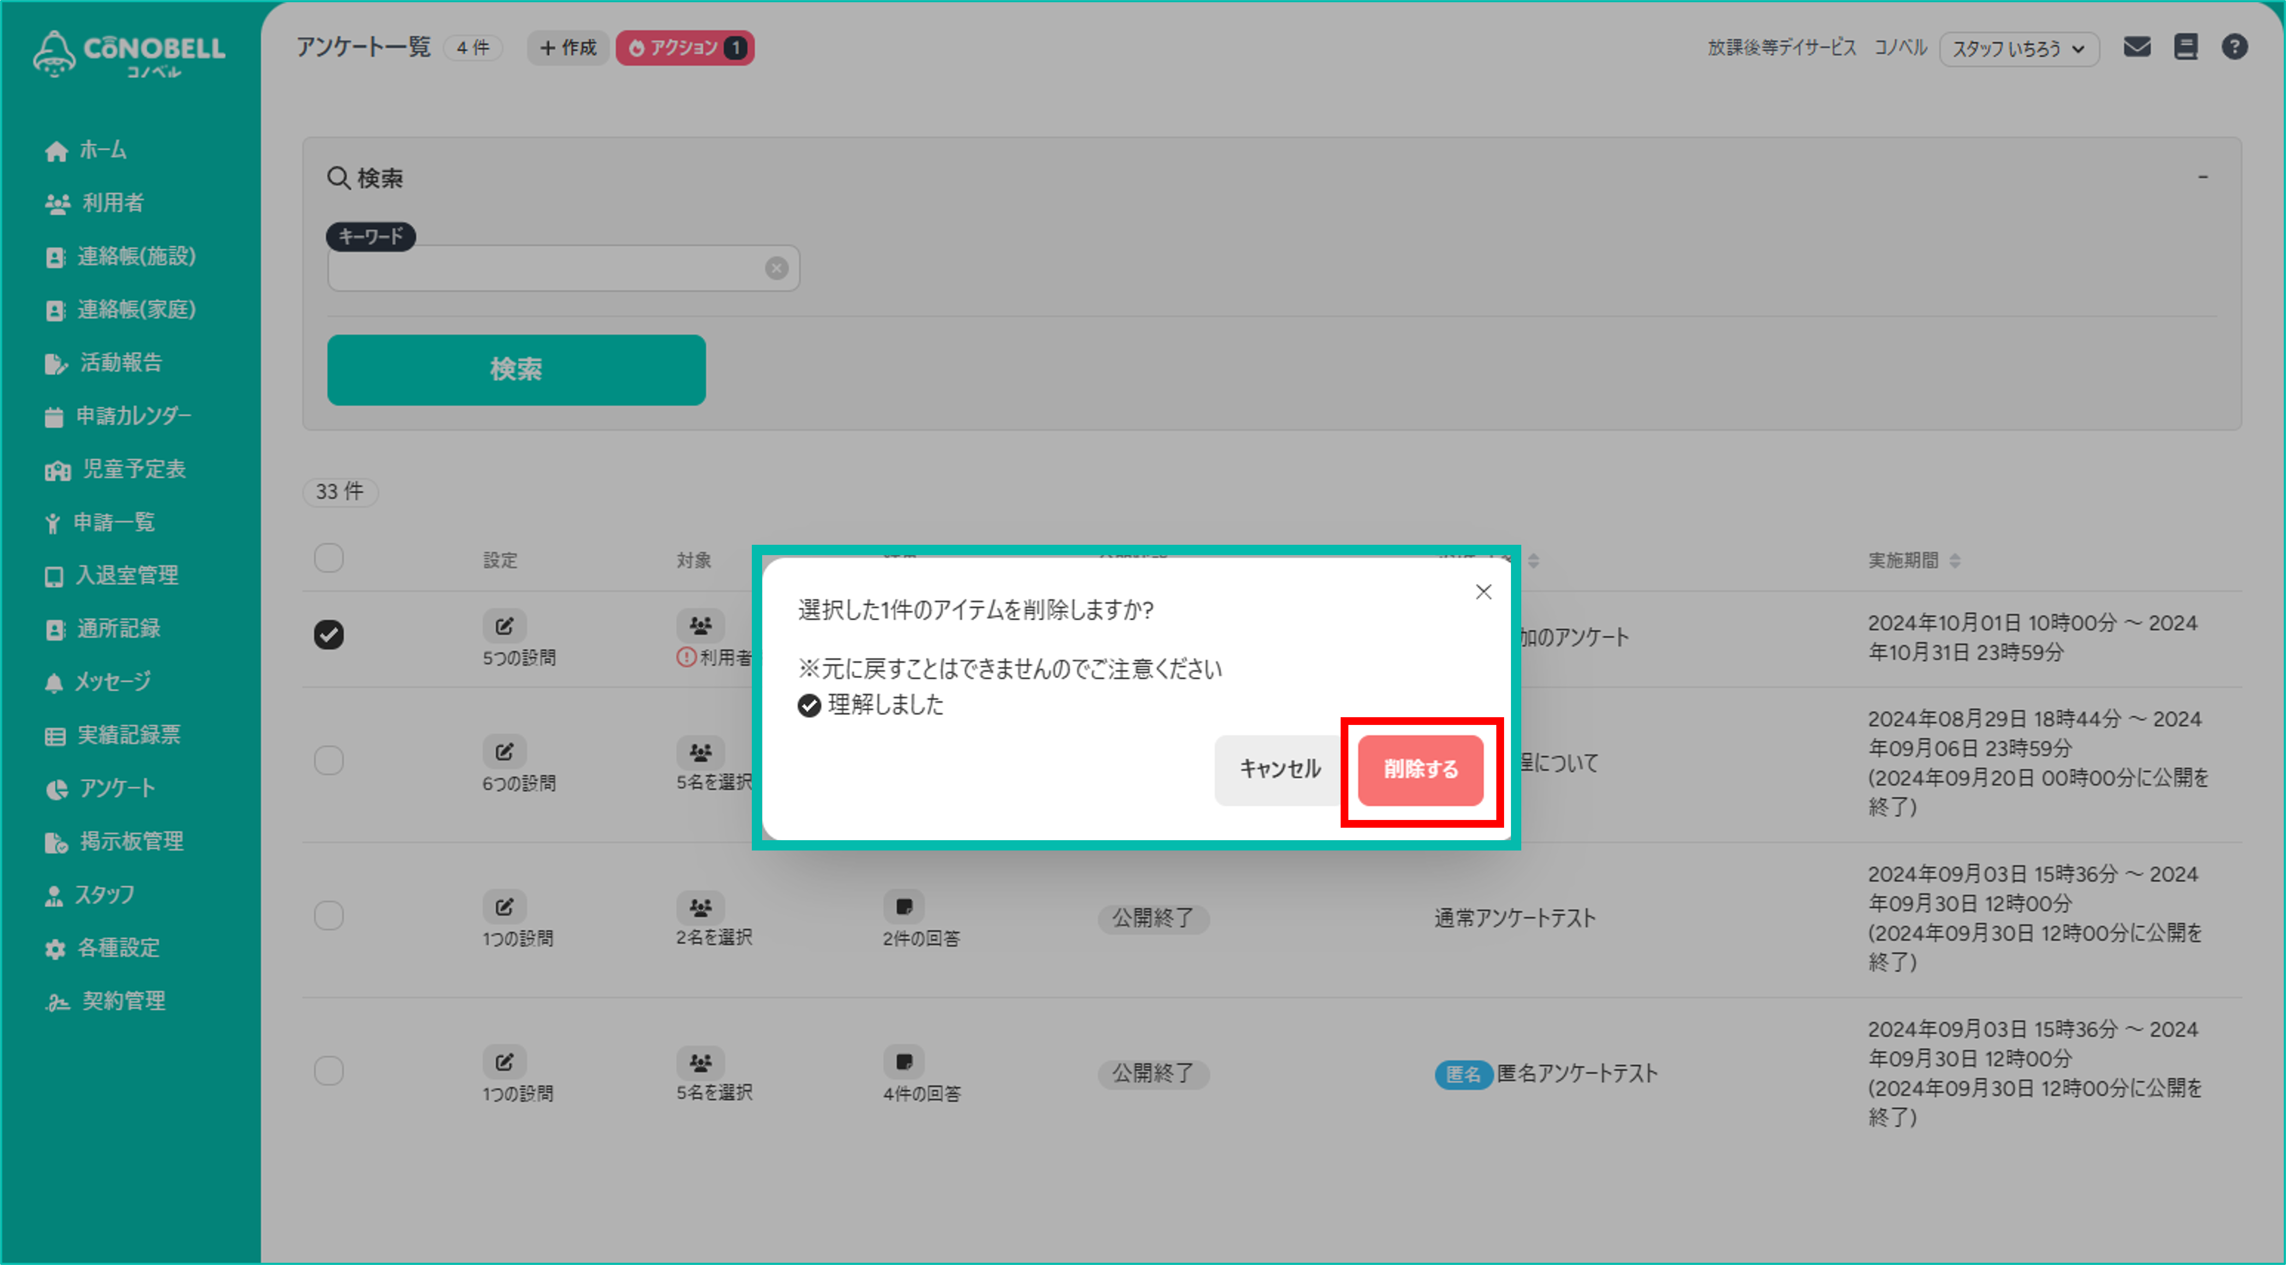Click the 4 件 count badge
Viewport: 2286px width, 1265px height.
pyautogui.click(x=474, y=48)
